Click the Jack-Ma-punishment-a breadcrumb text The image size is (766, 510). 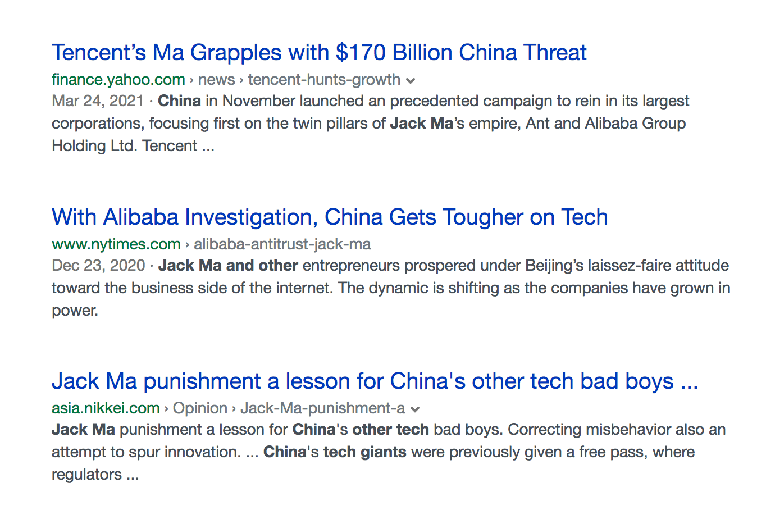click(322, 408)
